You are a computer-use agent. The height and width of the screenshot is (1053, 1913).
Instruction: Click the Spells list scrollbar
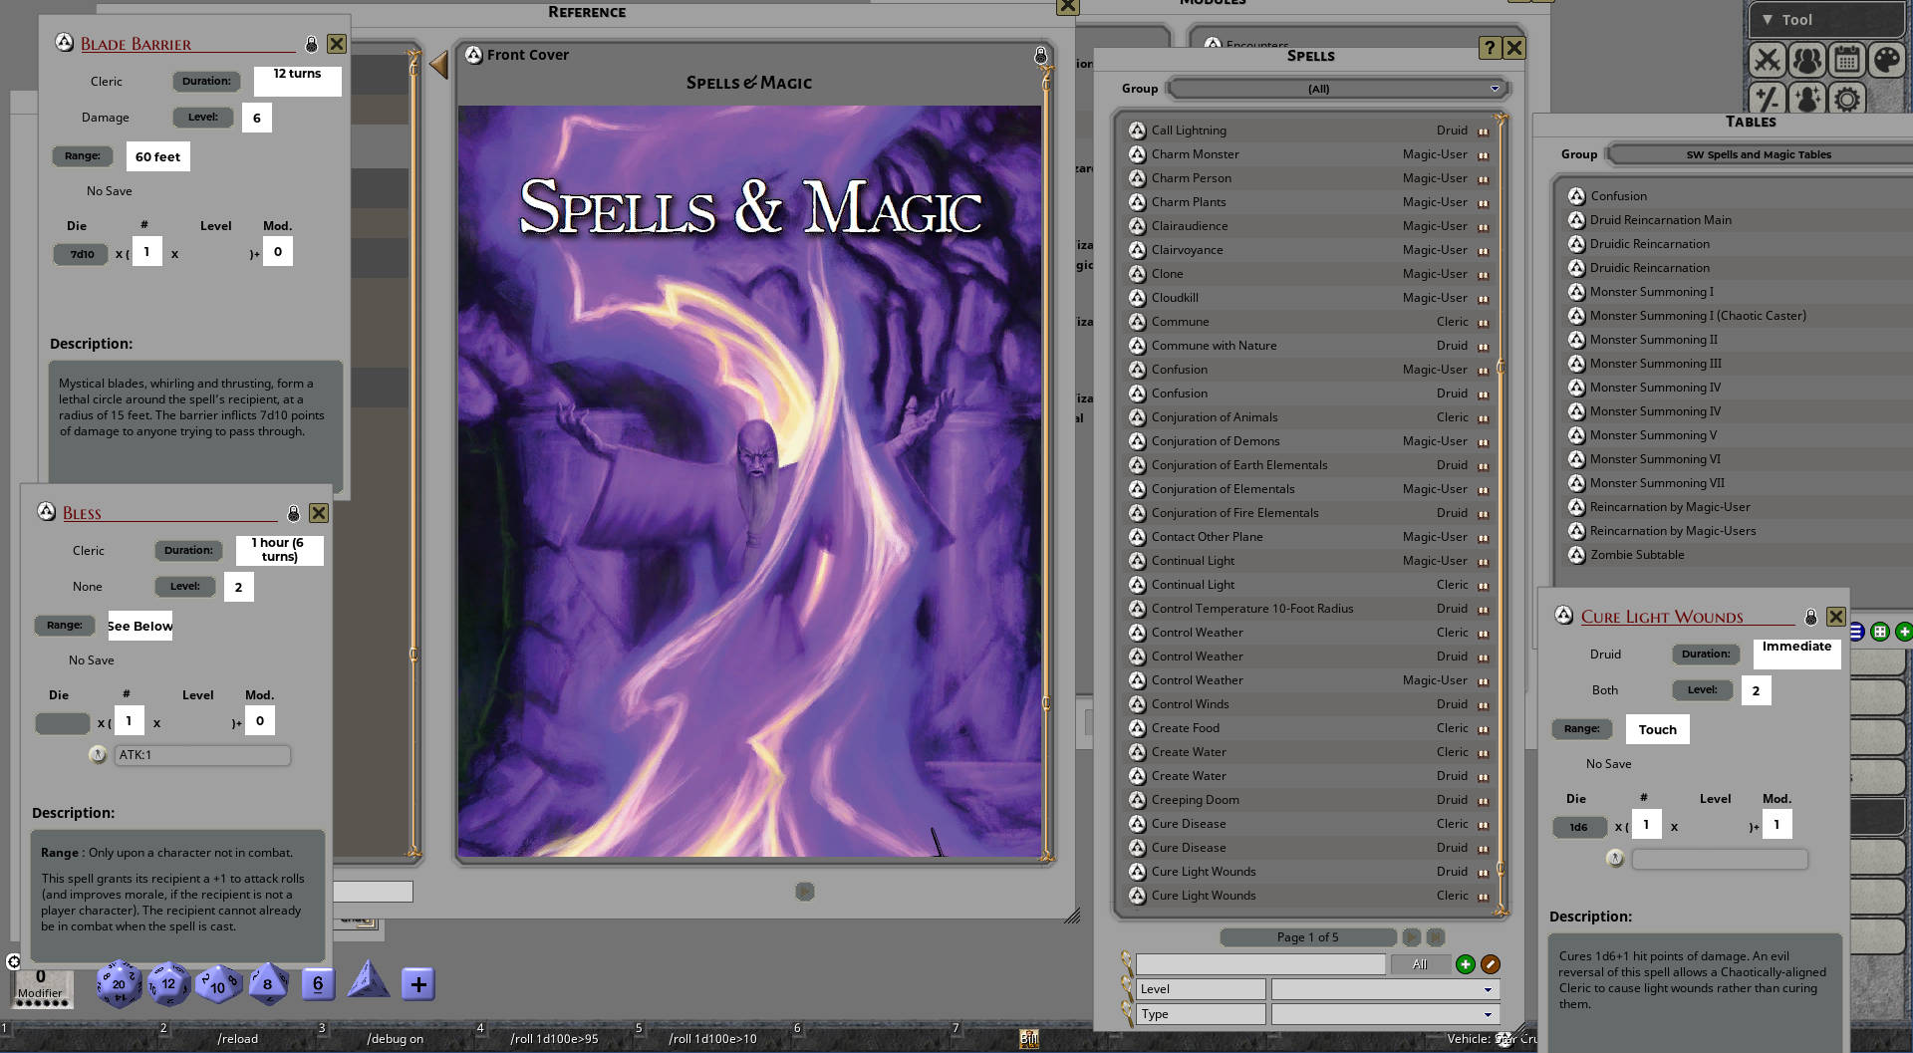[1502, 513]
